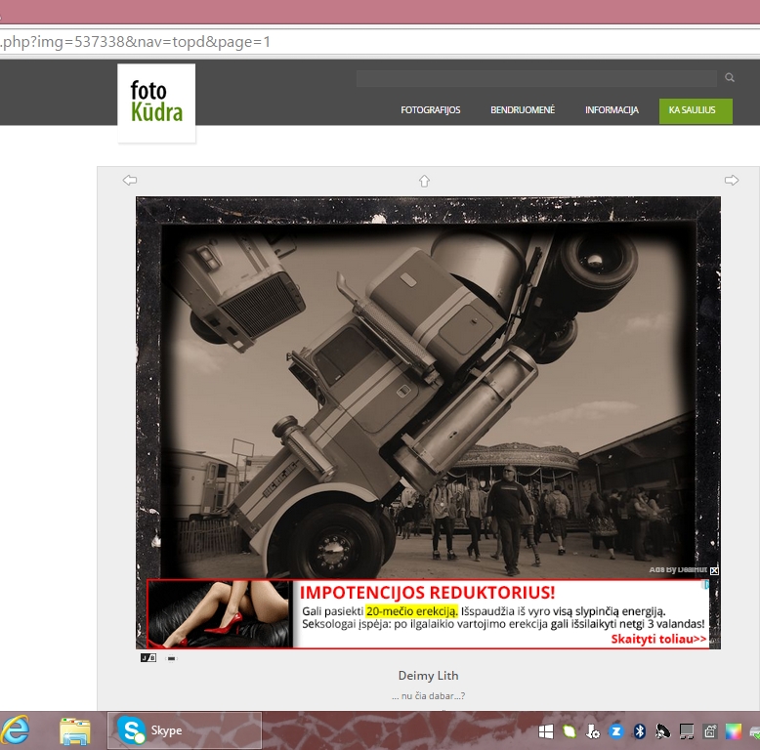The image size is (760, 750).
Task: Open the BENDRUOMENĖ menu
Action: coord(522,110)
